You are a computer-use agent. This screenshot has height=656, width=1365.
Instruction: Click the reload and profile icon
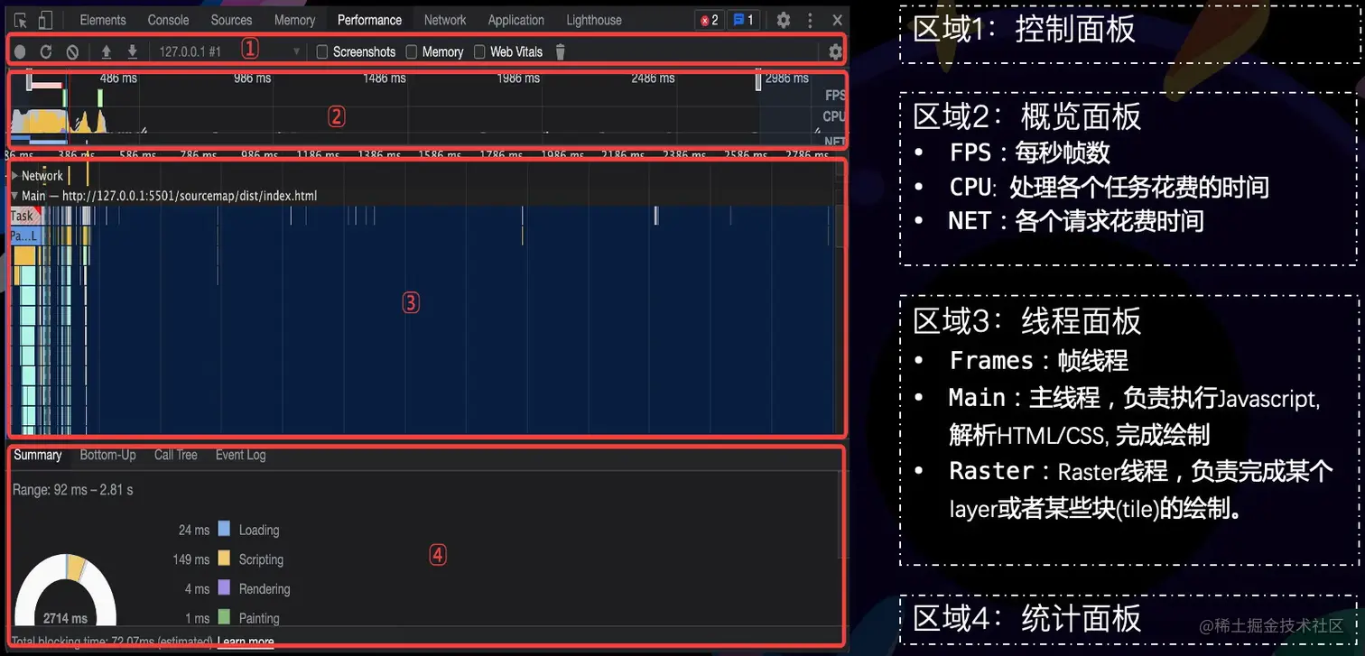(x=46, y=52)
